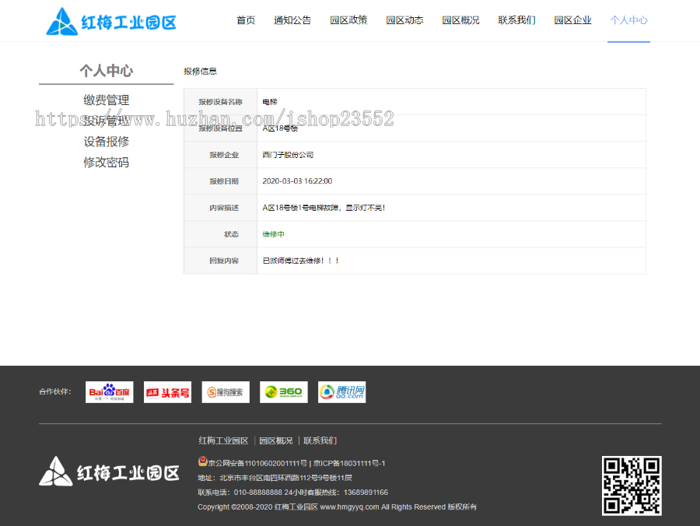The height and width of the screenshot is (526, 700).
Task: Go to the 首页 menu item
Action: click(x=245, y=20)
